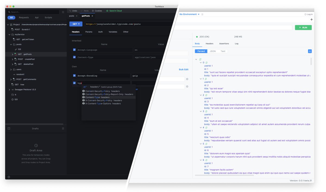Click the folder icon beside q

(12, 94)
